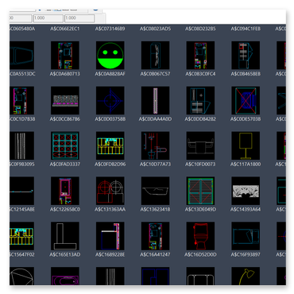
Task: Click the gray patterned block A$C0CC86786
Action: [65, 101]
